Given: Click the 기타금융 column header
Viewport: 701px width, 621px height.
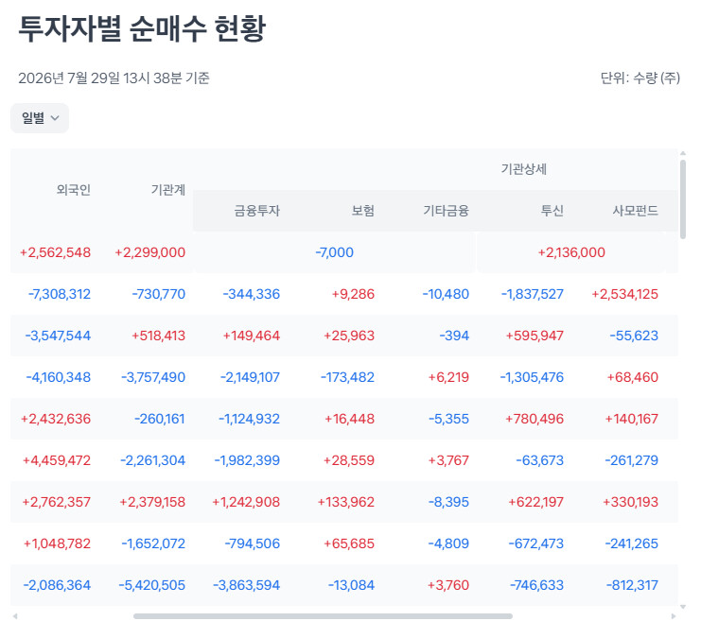Looking at the screenshot, I should click(x=447, y=211).
